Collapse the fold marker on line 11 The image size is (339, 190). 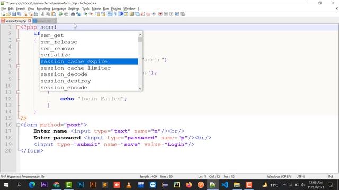point(18,92)
